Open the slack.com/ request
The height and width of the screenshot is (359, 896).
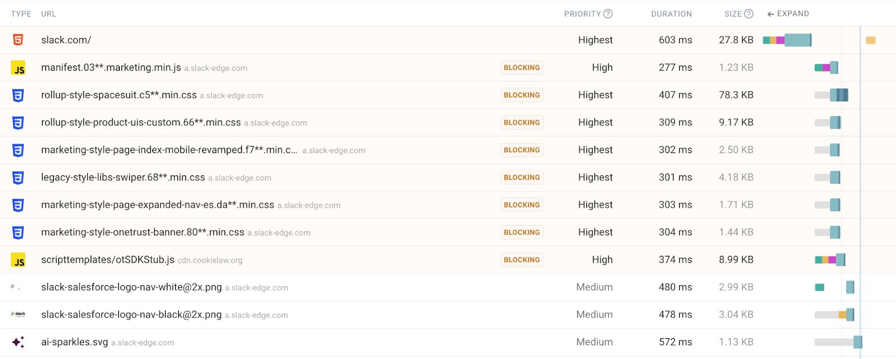[66, 40]
